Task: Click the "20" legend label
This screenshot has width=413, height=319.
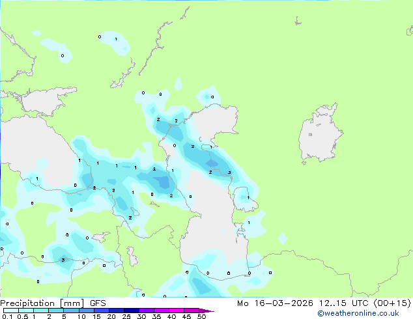Action: (x=111, y=316)
